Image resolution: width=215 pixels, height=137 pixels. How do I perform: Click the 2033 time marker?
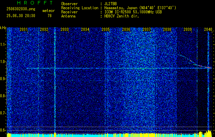(x=65, y=29)
